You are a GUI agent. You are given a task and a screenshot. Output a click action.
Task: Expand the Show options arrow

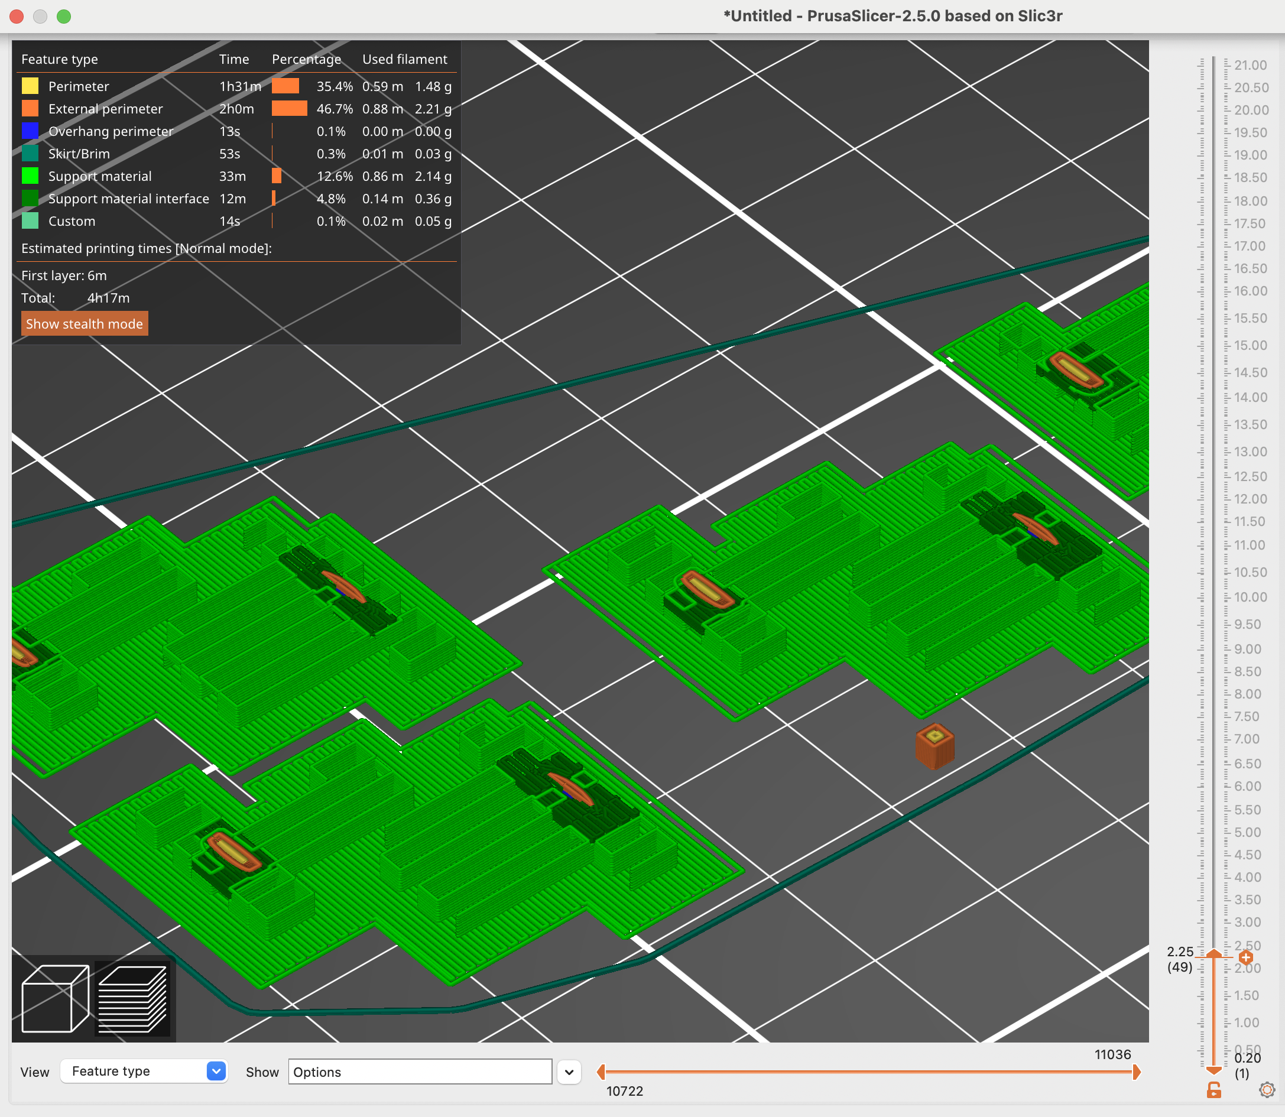point(569,1072)
